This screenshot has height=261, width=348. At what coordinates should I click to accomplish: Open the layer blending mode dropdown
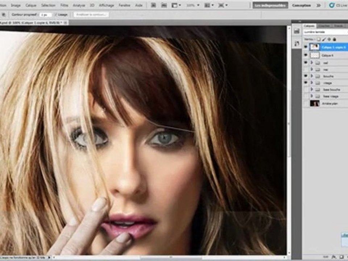coord(326,32)
